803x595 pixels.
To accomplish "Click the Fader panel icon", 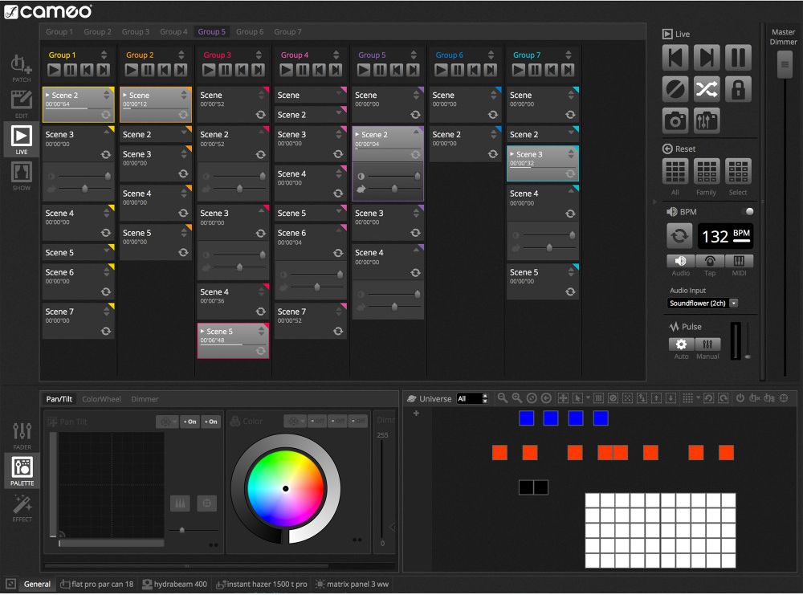I will 22,434.
